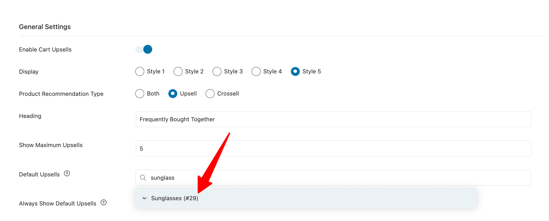Focus the Heading text field

point(333,119)
